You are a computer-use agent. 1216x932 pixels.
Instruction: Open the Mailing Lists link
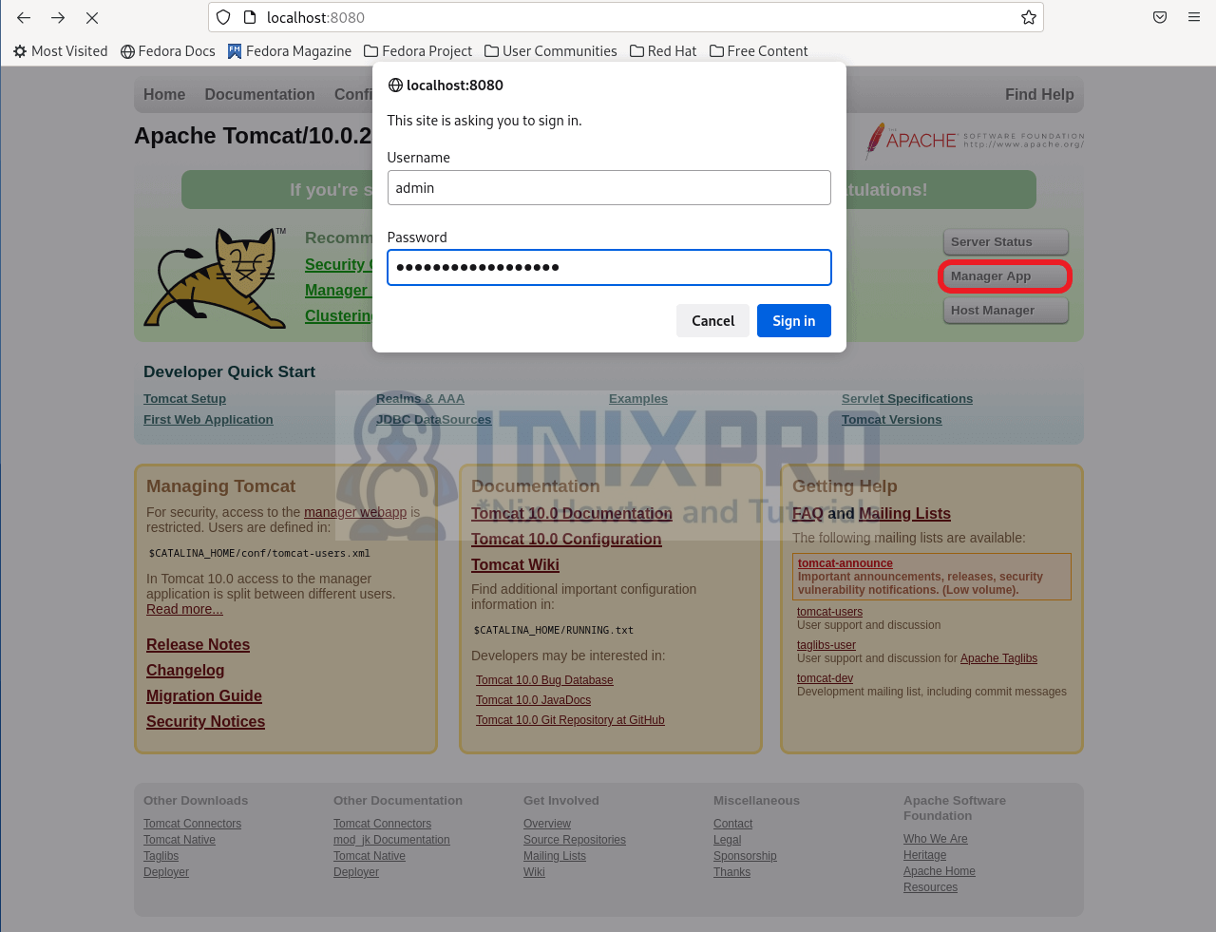904,513
